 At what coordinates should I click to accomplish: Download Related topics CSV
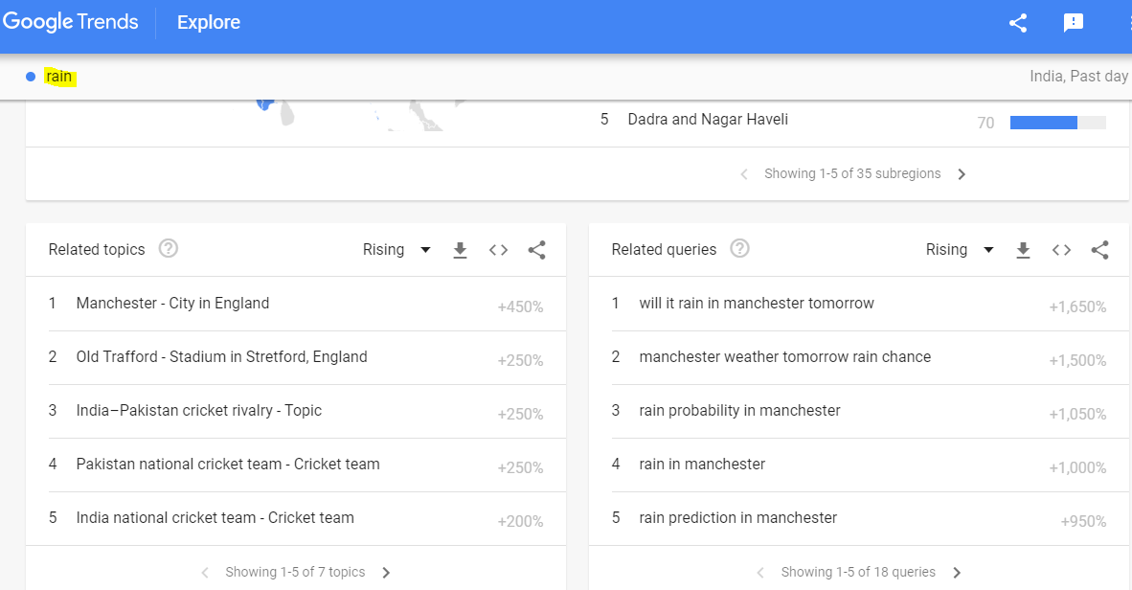[x=460, y=250]
